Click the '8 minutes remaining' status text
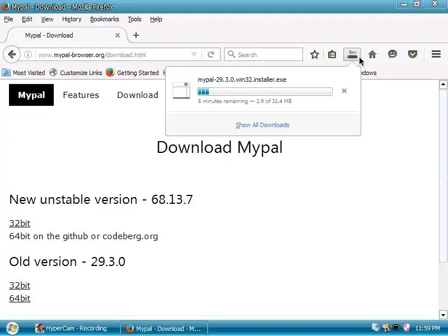This screenshot has width=448, height=336. 223,101
